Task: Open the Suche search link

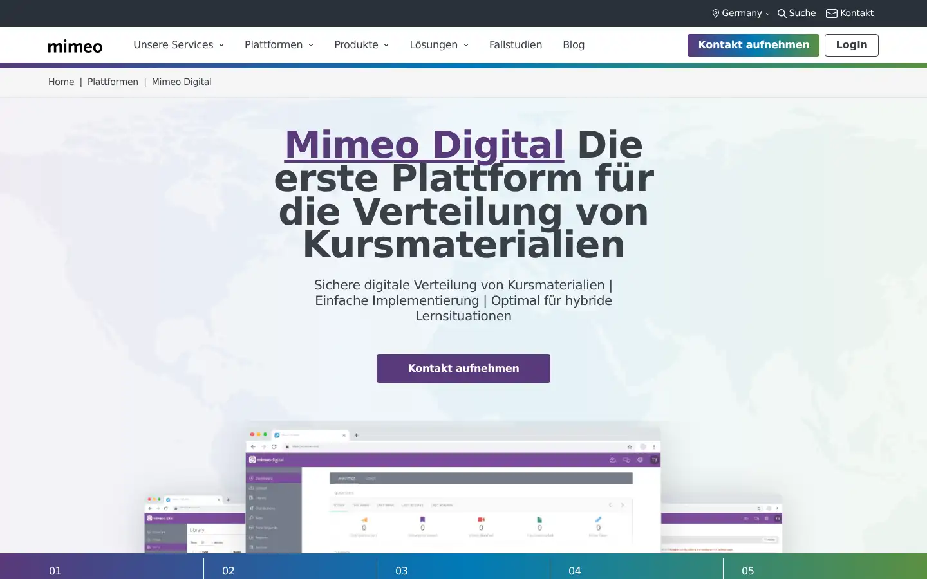Action: tap(797, 13)
